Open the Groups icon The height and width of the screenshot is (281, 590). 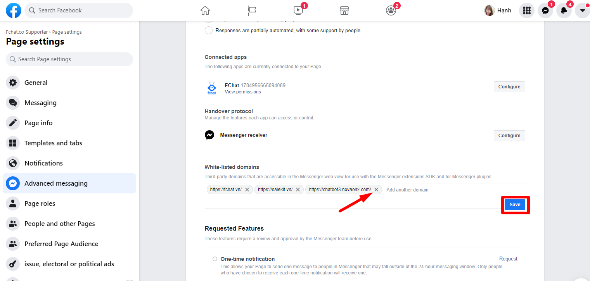(391, 10)
